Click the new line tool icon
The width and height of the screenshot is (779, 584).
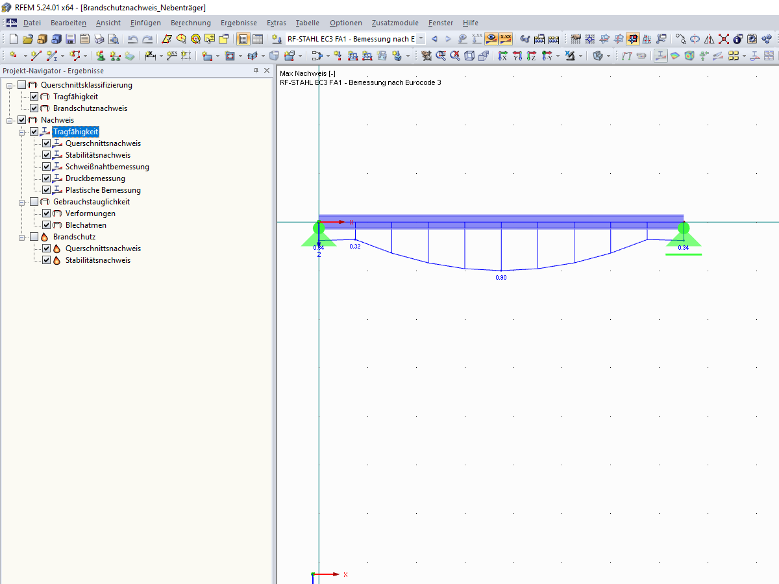36,56
